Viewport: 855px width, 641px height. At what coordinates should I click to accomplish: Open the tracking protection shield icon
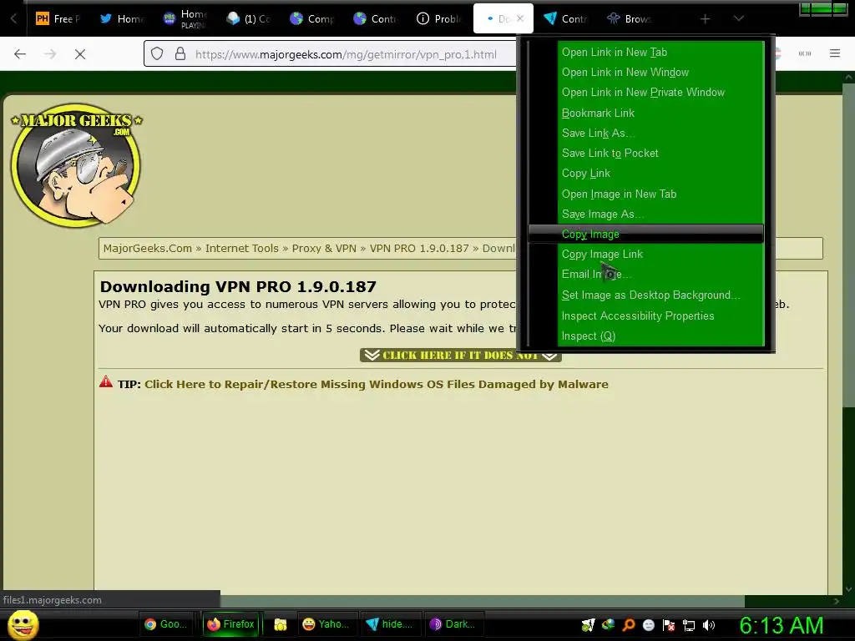tap(157, 54)
